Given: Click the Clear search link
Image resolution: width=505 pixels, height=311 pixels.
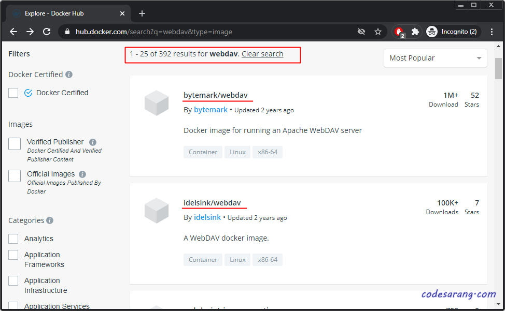Looking at the screenshot, I should tap(262, 54).
